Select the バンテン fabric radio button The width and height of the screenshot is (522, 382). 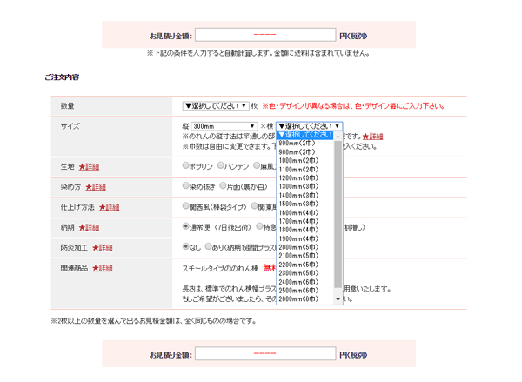[x=220, y=165]
